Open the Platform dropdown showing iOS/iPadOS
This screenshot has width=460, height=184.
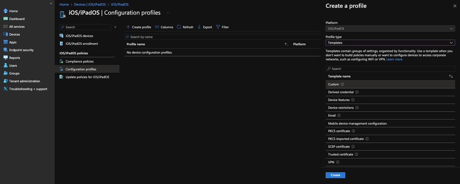click(390, 28)
